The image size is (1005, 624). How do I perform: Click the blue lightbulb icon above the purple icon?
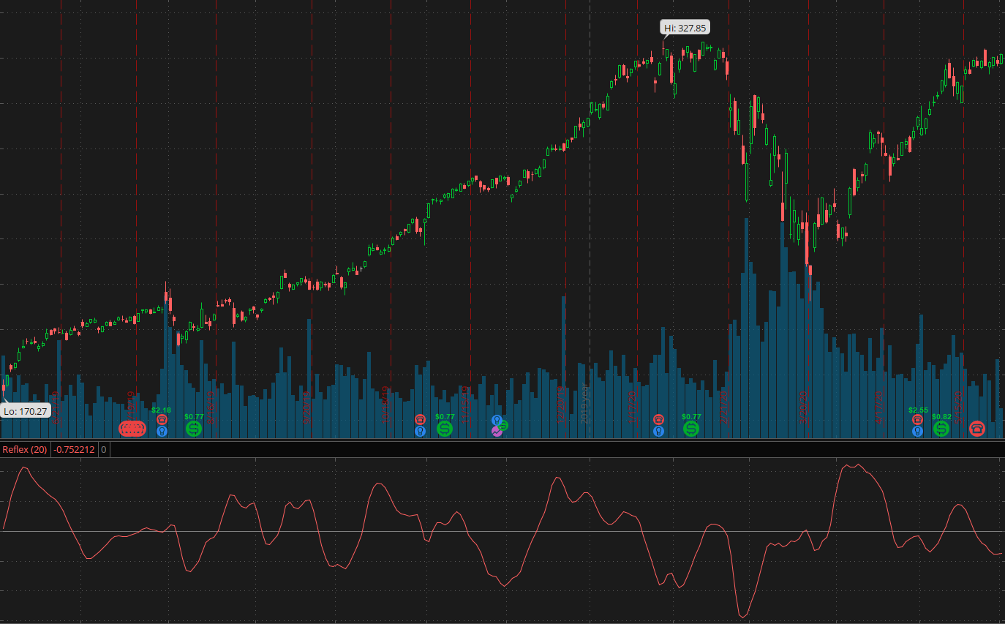point(497,420)
